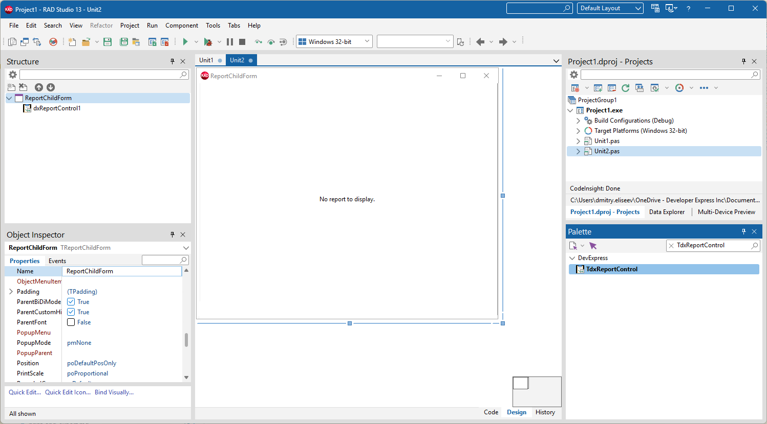This screenshot has height=424, width=767.
Task: Click Remove Project icon in Projects panel
Action: (612, 88)
